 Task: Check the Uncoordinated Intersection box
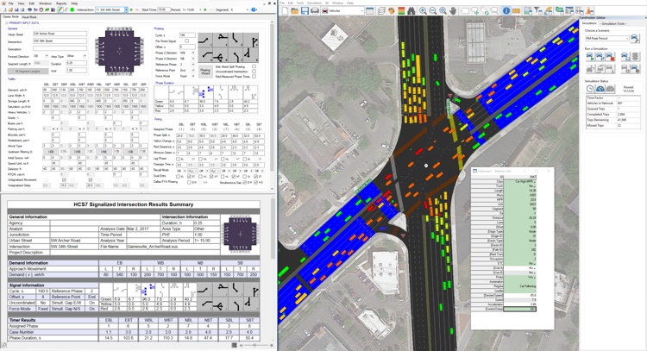pyautogui.click(x=254, y=70)
